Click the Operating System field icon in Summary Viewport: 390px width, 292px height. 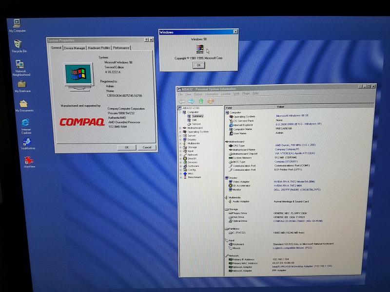(x=231, y=116)
